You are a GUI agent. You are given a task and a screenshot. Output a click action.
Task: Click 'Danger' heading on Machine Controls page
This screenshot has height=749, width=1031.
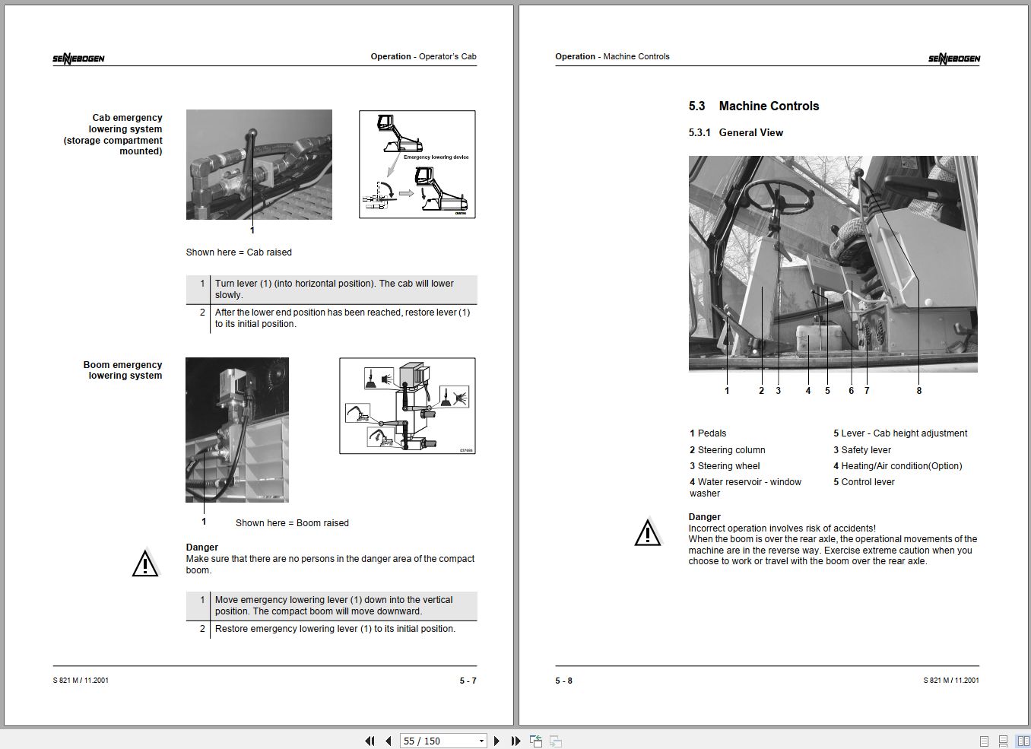(705, 517)
